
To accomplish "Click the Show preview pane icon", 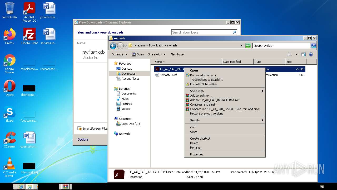I will coord(304,54).
